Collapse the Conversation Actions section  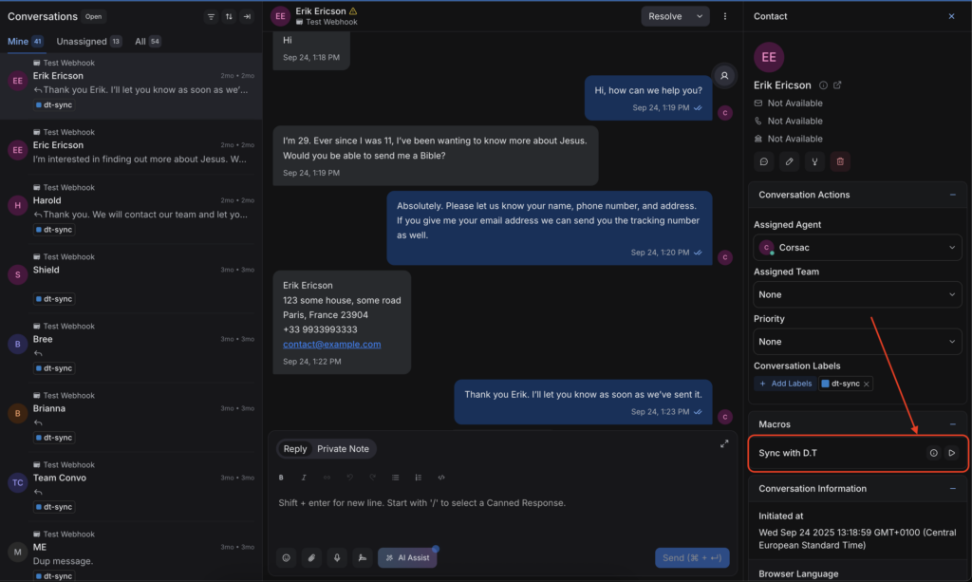click(x=952, y=195)
